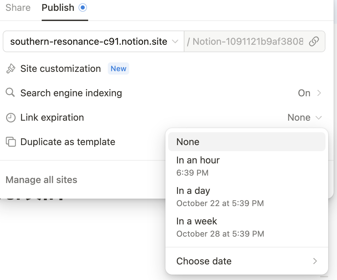Click the blue published status dot
This screenshot has width=337, height=280.
click(x=83, y=7)
